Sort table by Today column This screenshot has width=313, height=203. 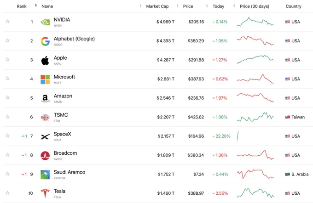(218, 6)
